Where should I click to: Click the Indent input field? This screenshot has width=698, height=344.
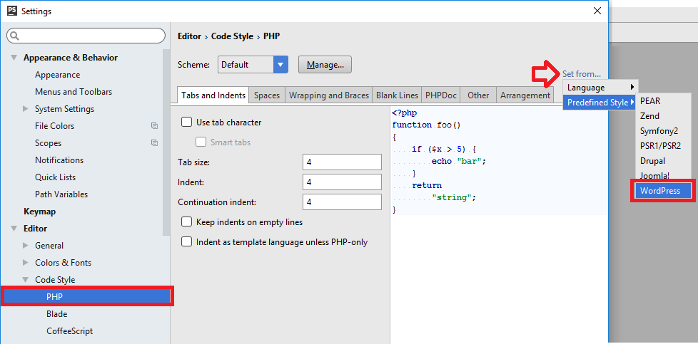[342, 182]
